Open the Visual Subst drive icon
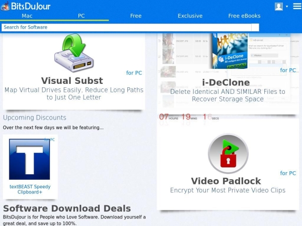 74,53
